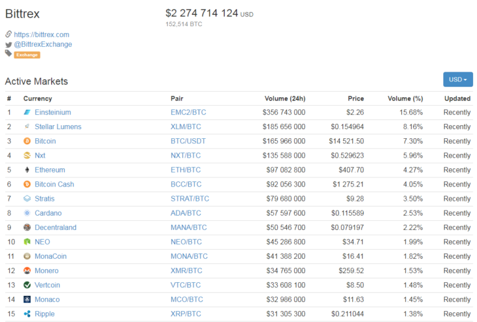
Task: Click the Stellar Lumens rocket icon
Action: click(x=27, y=126)
